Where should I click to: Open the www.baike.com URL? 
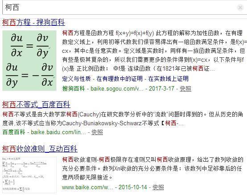(87, 187)
